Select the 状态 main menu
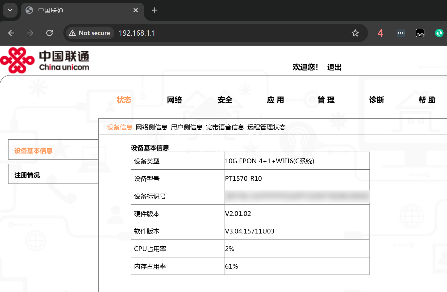 click(124, 100)
